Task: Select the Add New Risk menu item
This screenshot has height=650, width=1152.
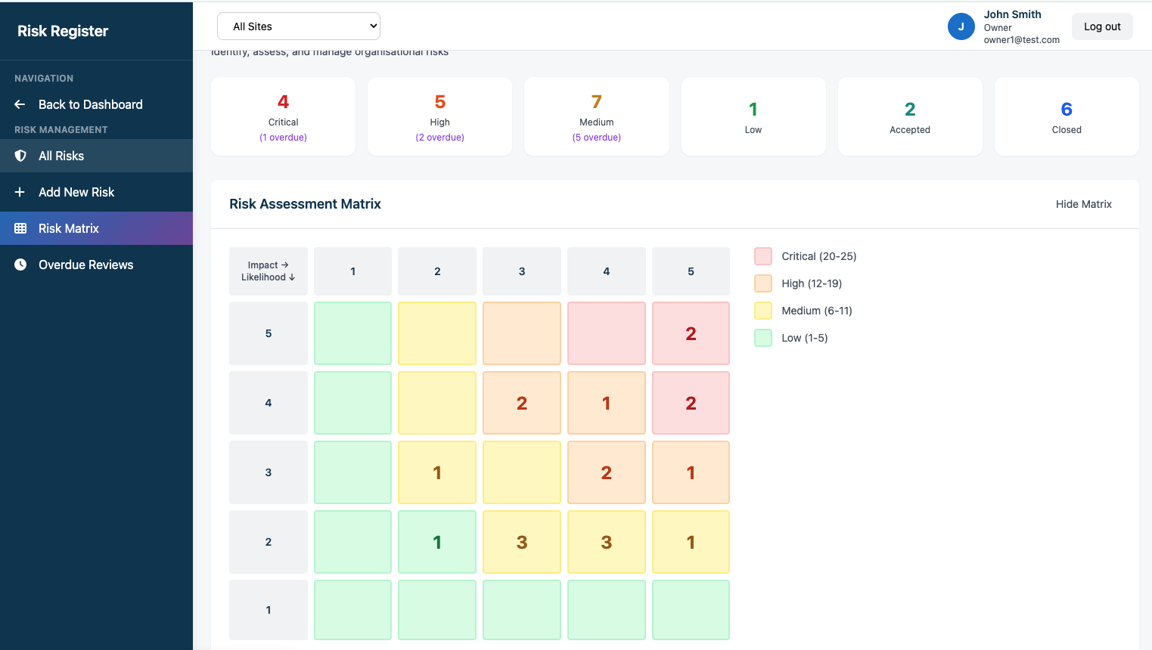Action: click(76, 192)
